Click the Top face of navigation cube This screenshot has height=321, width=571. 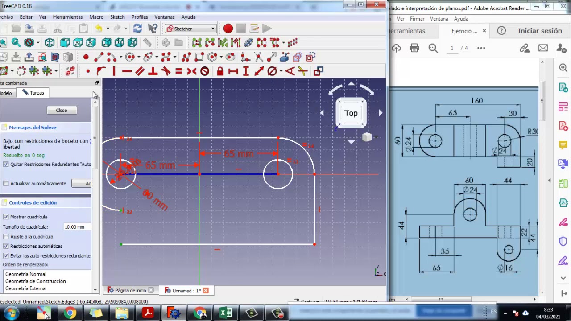[x=351, y=113]
